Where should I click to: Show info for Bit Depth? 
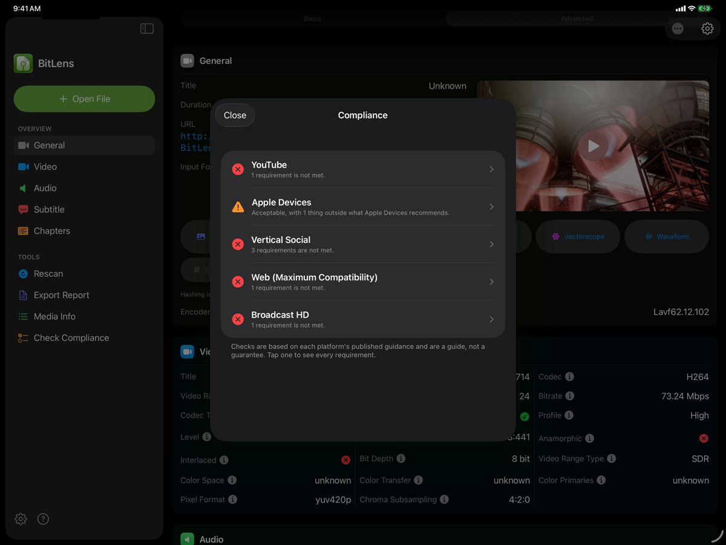coord(401,458)
